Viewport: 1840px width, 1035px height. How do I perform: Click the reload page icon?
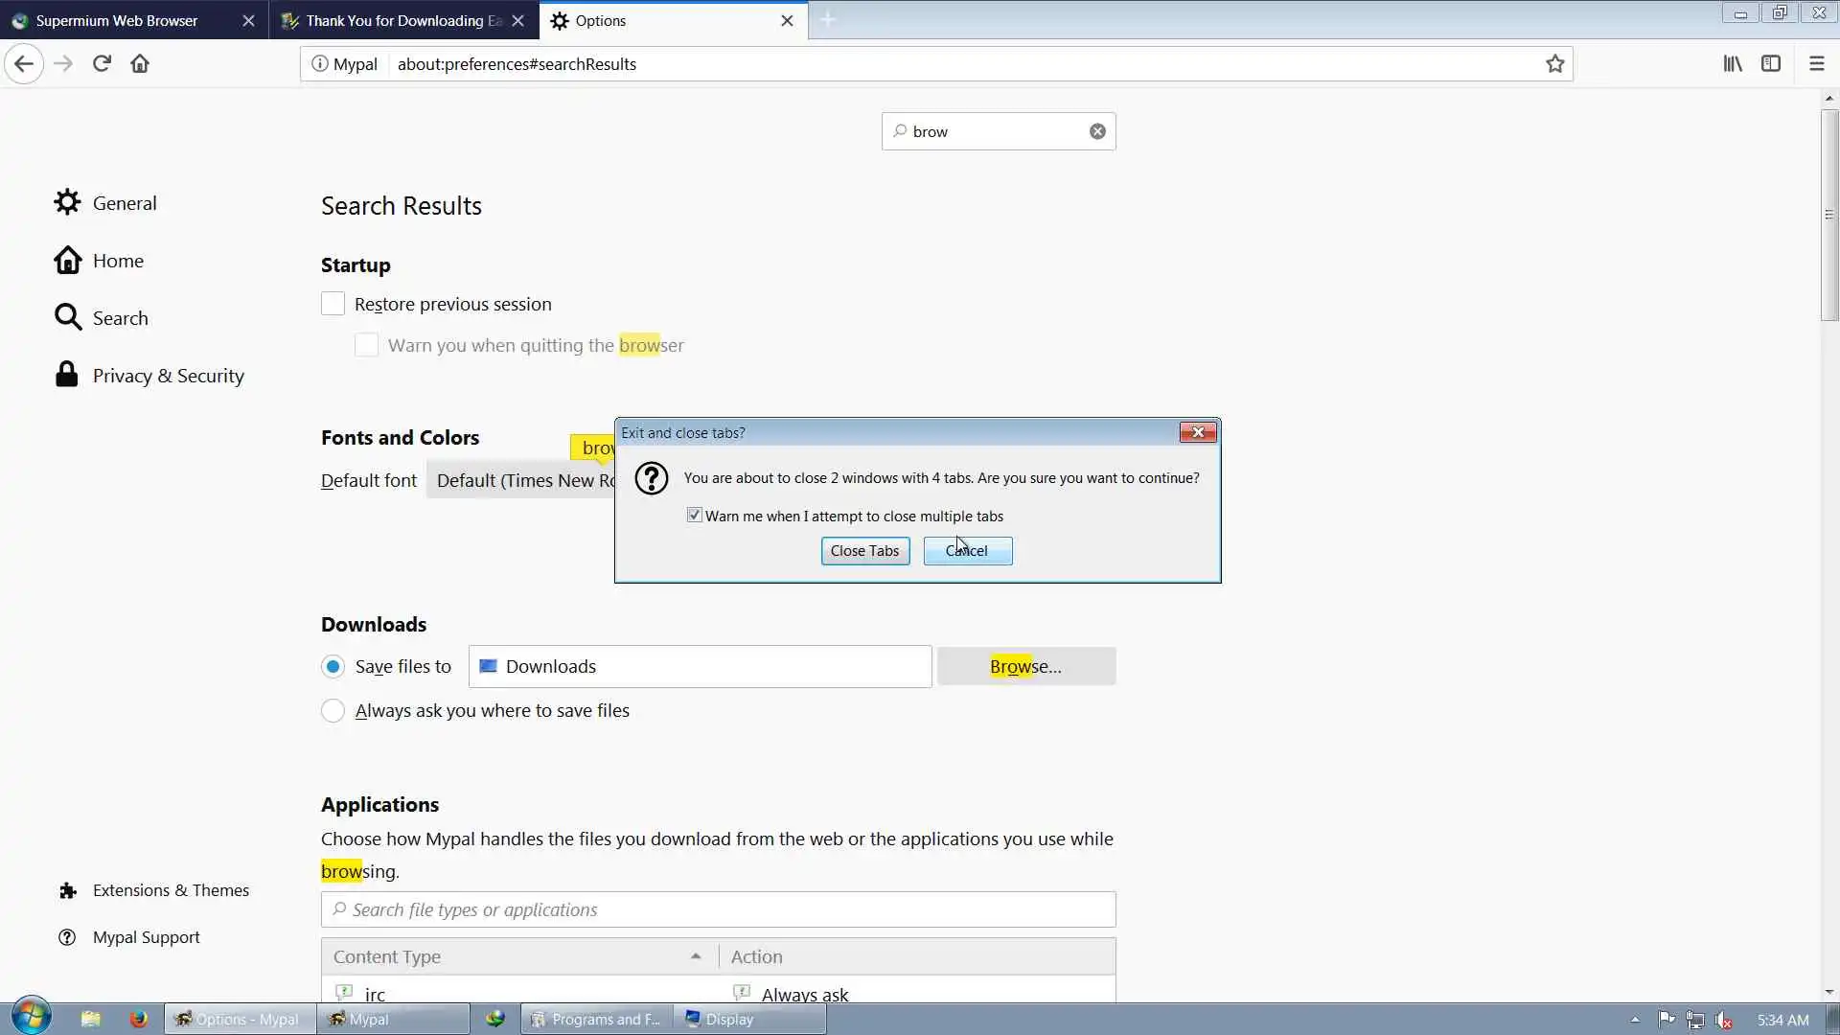[x=102, y=63]
